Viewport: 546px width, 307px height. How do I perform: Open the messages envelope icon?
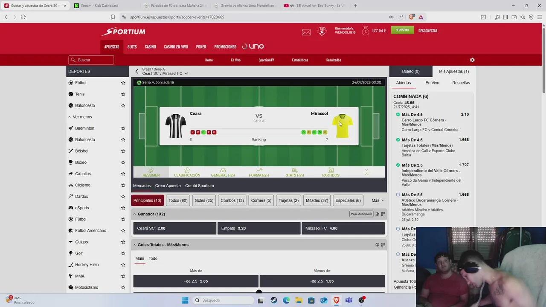(x=306, y=32)
